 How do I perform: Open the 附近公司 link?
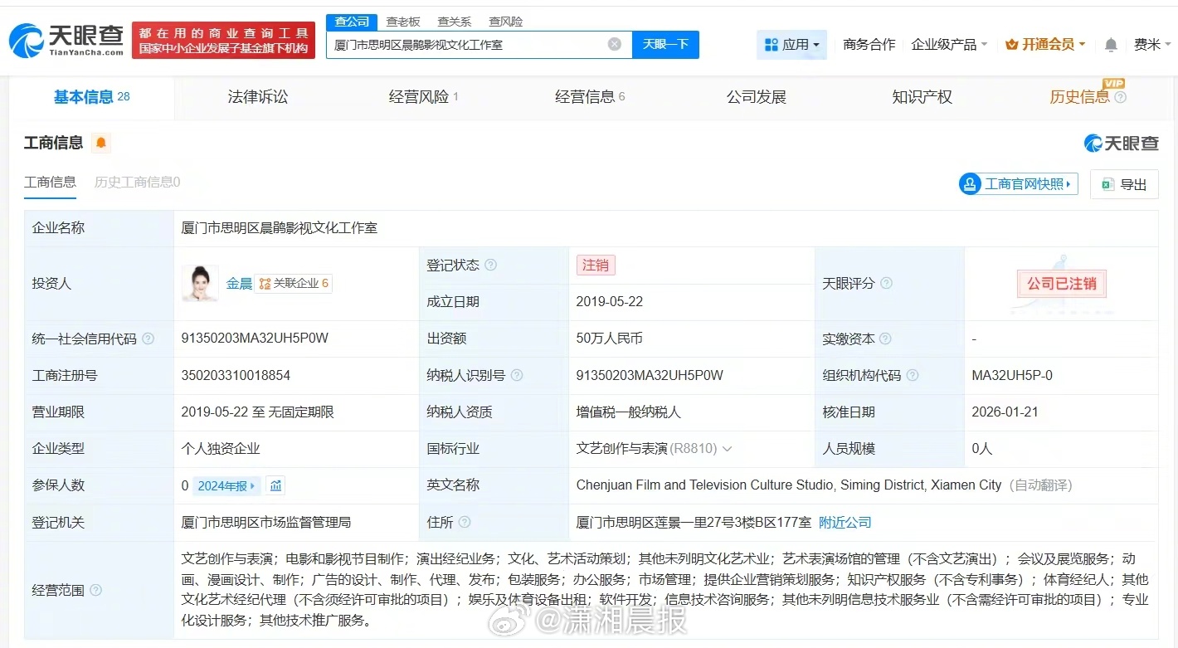845,522
